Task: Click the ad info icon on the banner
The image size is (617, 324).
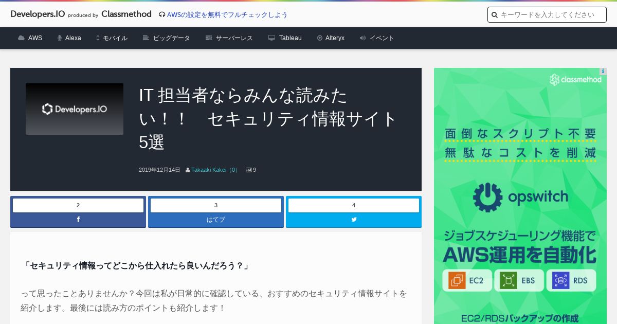Action: pyautogui.click(x=603, y=71)
